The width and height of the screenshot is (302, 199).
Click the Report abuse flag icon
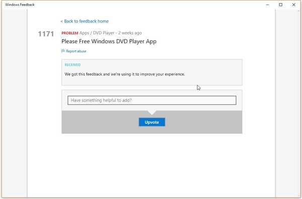[63, 51]
